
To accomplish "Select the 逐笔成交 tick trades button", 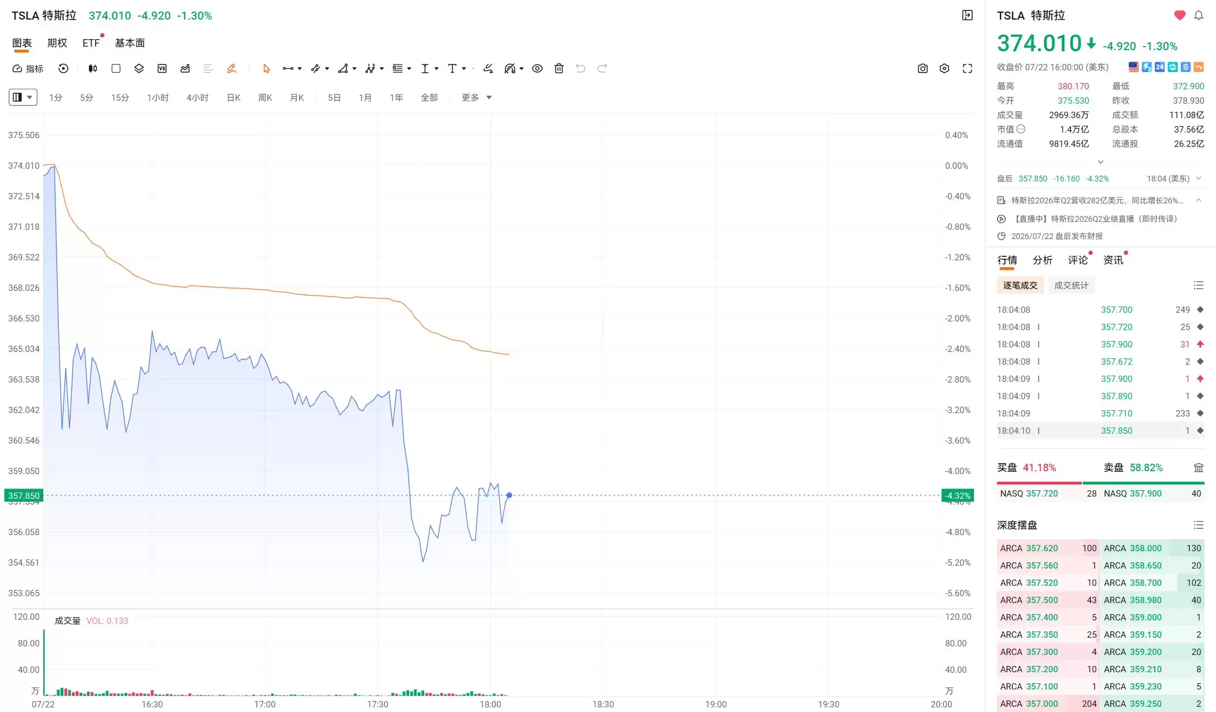I will [x=1020, y=286].
